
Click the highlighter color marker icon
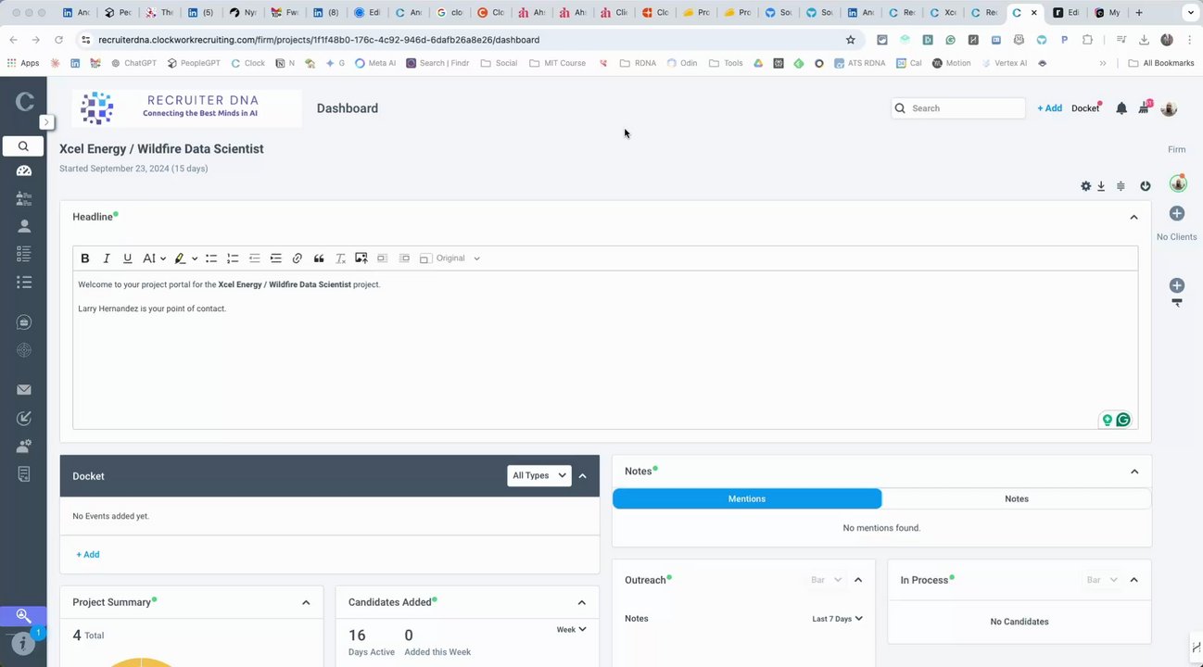[x=180, y=258]
